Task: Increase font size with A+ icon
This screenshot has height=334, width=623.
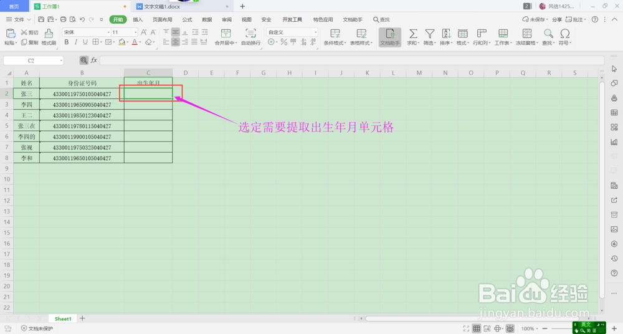Action: pyautogui.click(x=144, y=32)
